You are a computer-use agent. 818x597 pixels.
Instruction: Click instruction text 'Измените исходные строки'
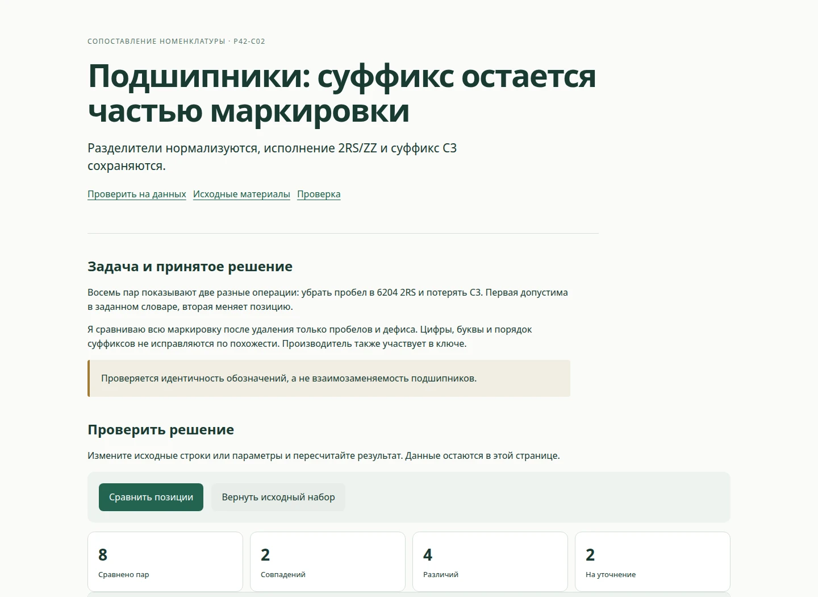(324, 455)
